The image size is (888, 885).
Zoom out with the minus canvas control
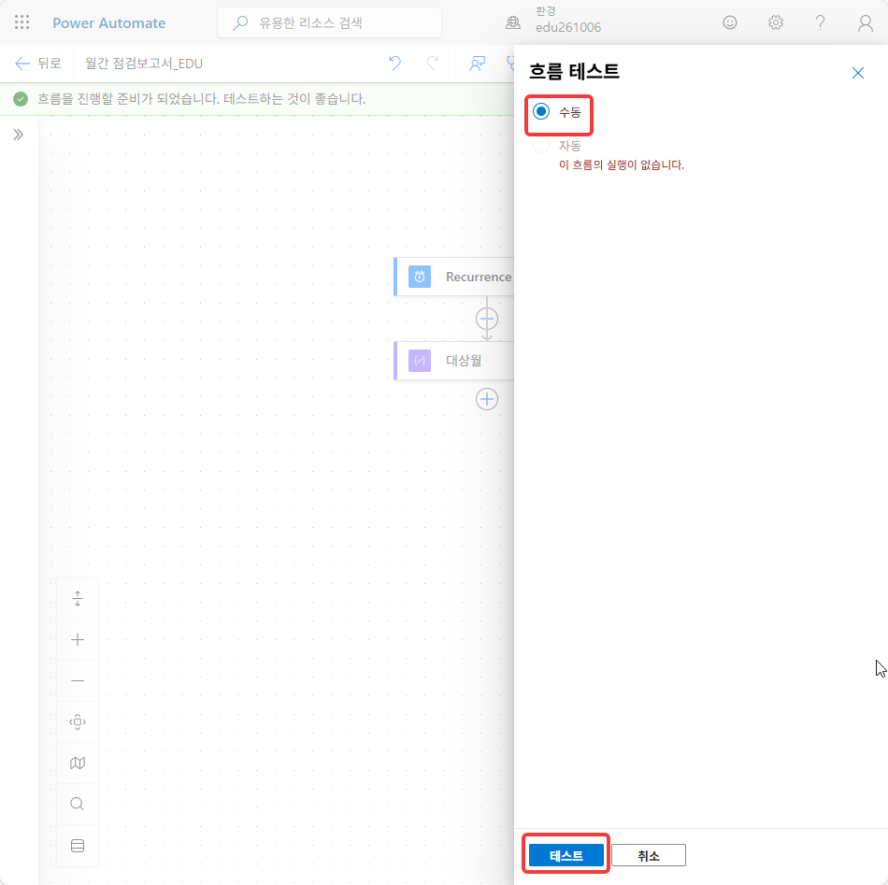[78, 680]
